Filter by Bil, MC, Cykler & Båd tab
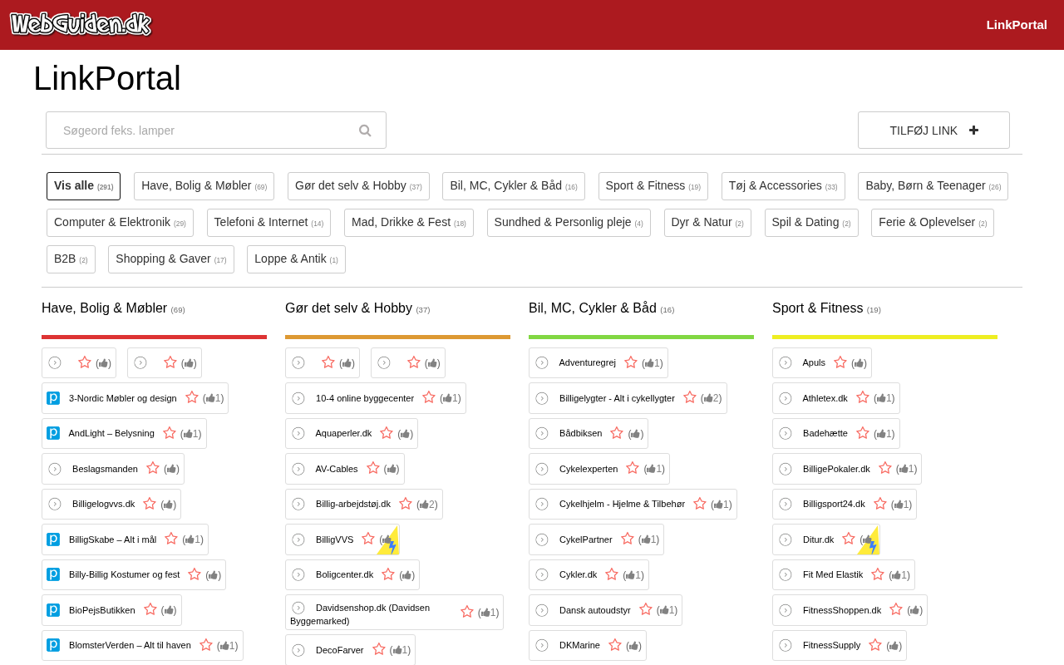The height and width of the screenshot is (665, 1064). pyautogui.click(x=514, y=186)
